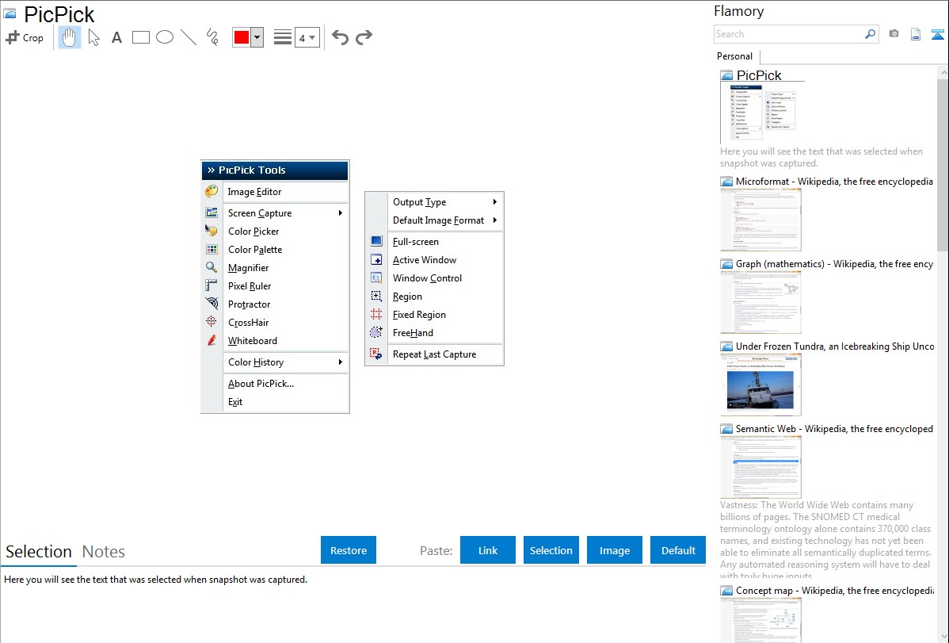The height and width of the screenshot is (643, 949).
Task: Open the Graph (mathematics) snapshot title
Action: (x=834, y=264)
